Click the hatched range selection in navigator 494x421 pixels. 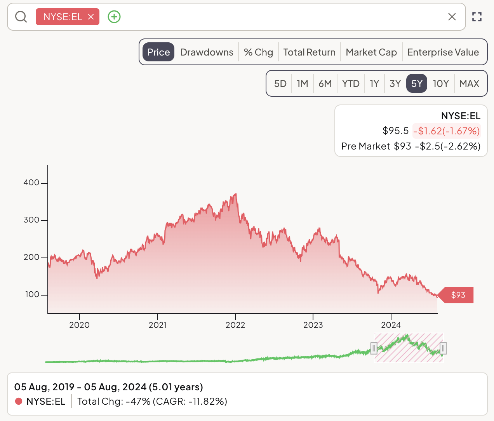(409, 348)
